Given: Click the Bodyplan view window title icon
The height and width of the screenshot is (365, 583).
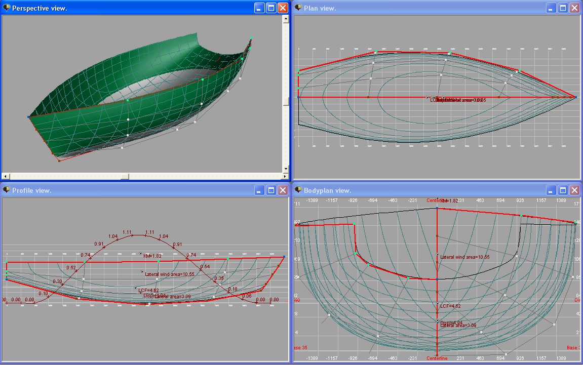Looking at the screenshot, I should [298, 190].
